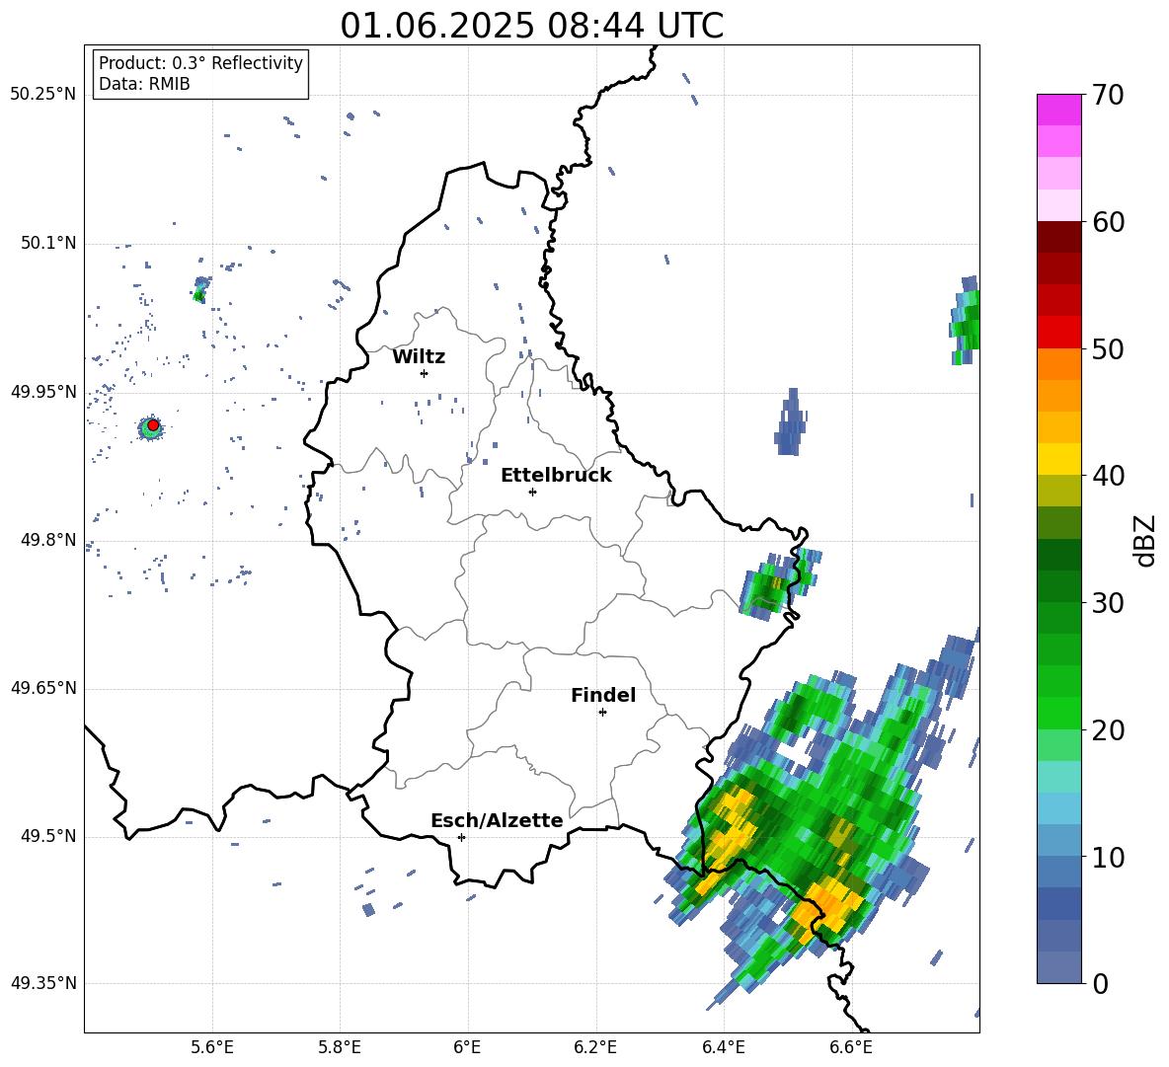Click the '49.95°N' latitude label

coord(43,392)
